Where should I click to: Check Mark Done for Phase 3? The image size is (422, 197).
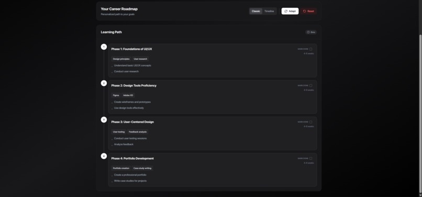coord(310,122)
